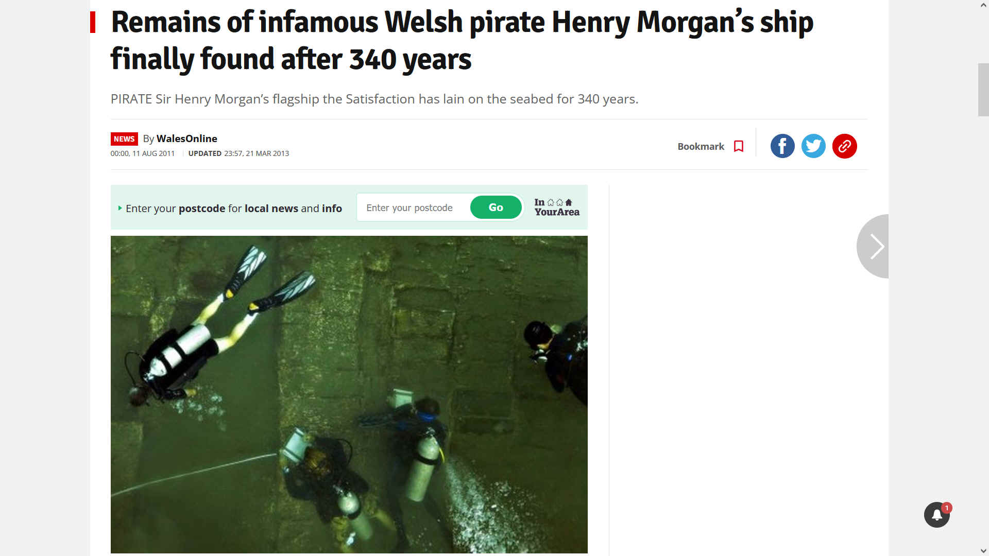Open the NEWS category tag
This screenshot has width=989, height=556.
click(124, 139)
